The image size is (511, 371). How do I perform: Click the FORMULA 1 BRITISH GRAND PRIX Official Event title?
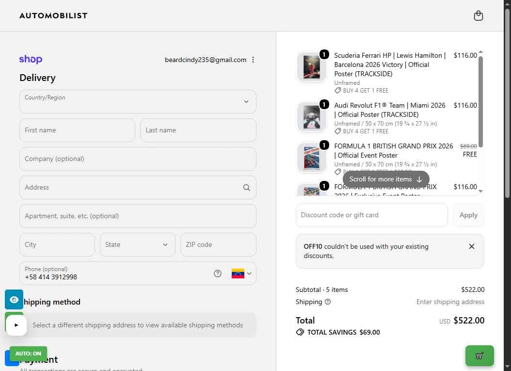coord(393,151)
